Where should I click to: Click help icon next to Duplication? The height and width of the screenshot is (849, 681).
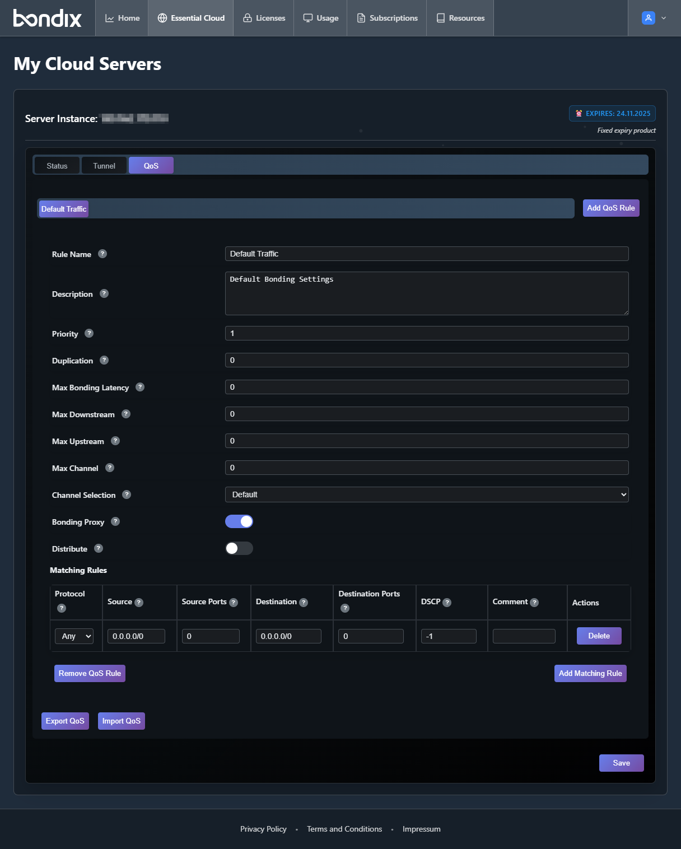click(x=104, y=360)
